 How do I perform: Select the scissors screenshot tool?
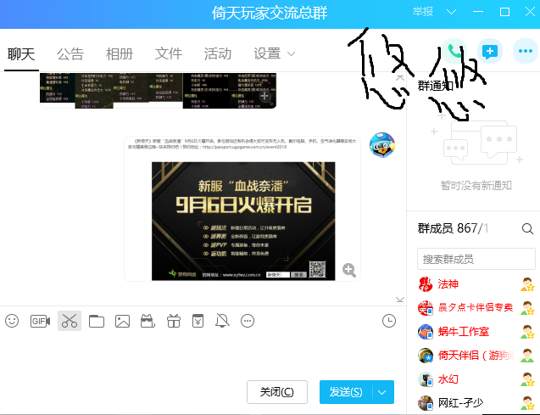pos(70,321)
